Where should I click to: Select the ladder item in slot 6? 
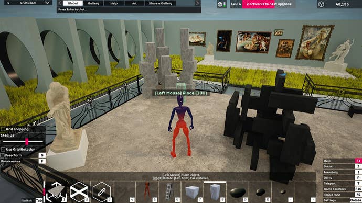pyautogui.click(x=169, y=192)
